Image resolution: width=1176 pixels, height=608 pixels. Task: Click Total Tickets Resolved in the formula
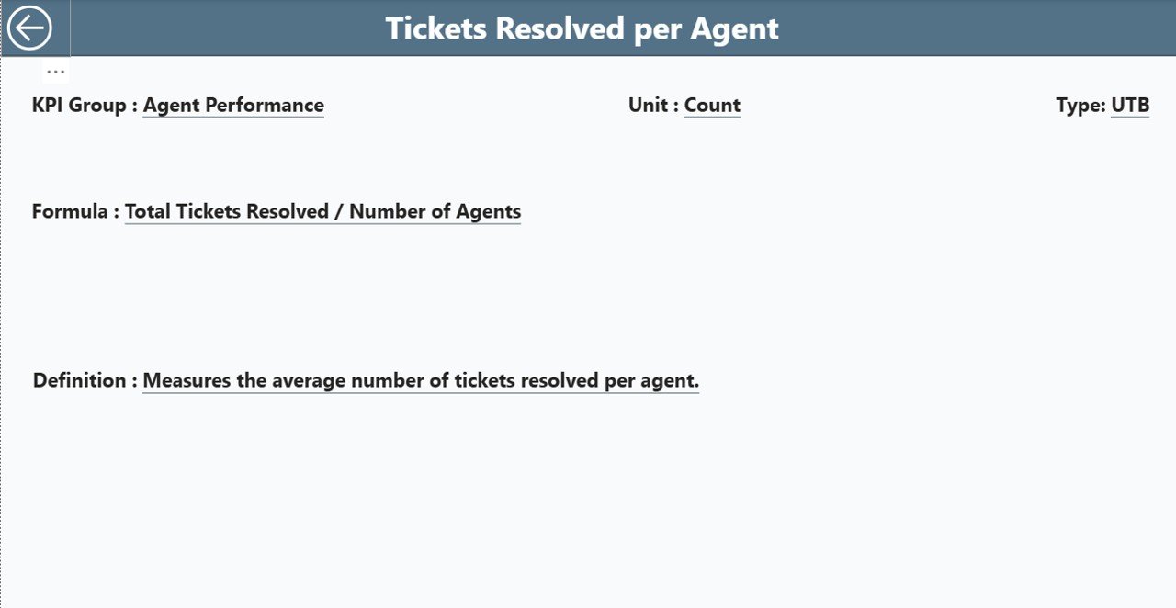point(226,211)
